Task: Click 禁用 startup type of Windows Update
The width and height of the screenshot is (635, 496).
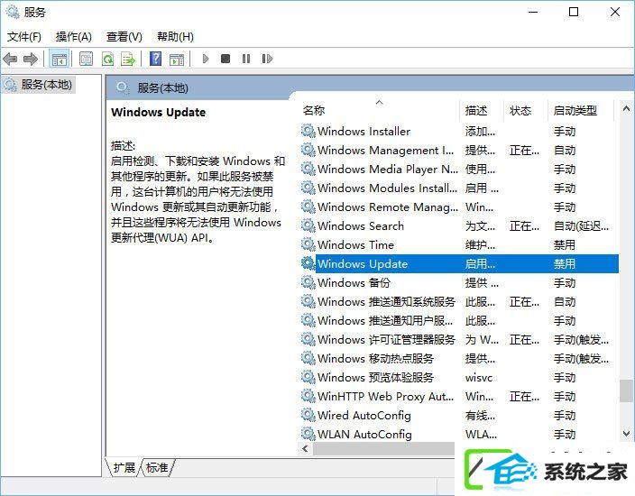Action: [564, 264]
